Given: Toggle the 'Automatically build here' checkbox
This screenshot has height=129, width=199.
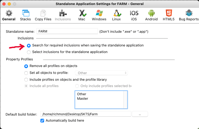Looking at the screenshot, I should (x=42, y=121).
